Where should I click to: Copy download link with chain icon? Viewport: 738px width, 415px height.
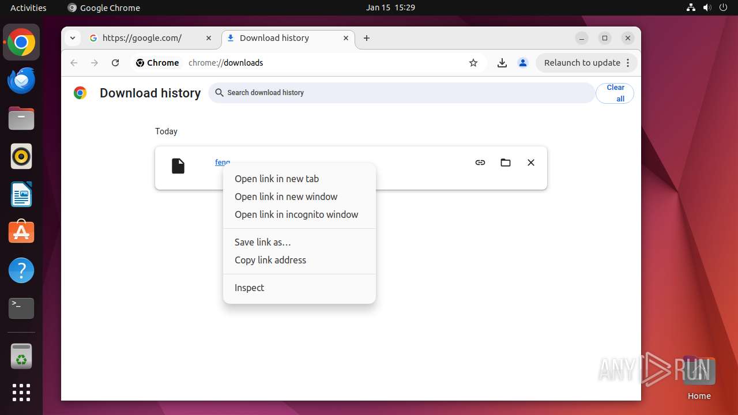point(480,163)
